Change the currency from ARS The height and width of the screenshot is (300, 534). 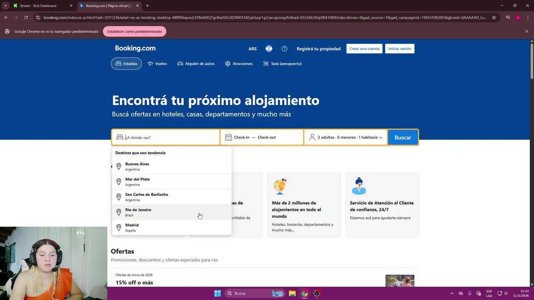pos(252,49)
